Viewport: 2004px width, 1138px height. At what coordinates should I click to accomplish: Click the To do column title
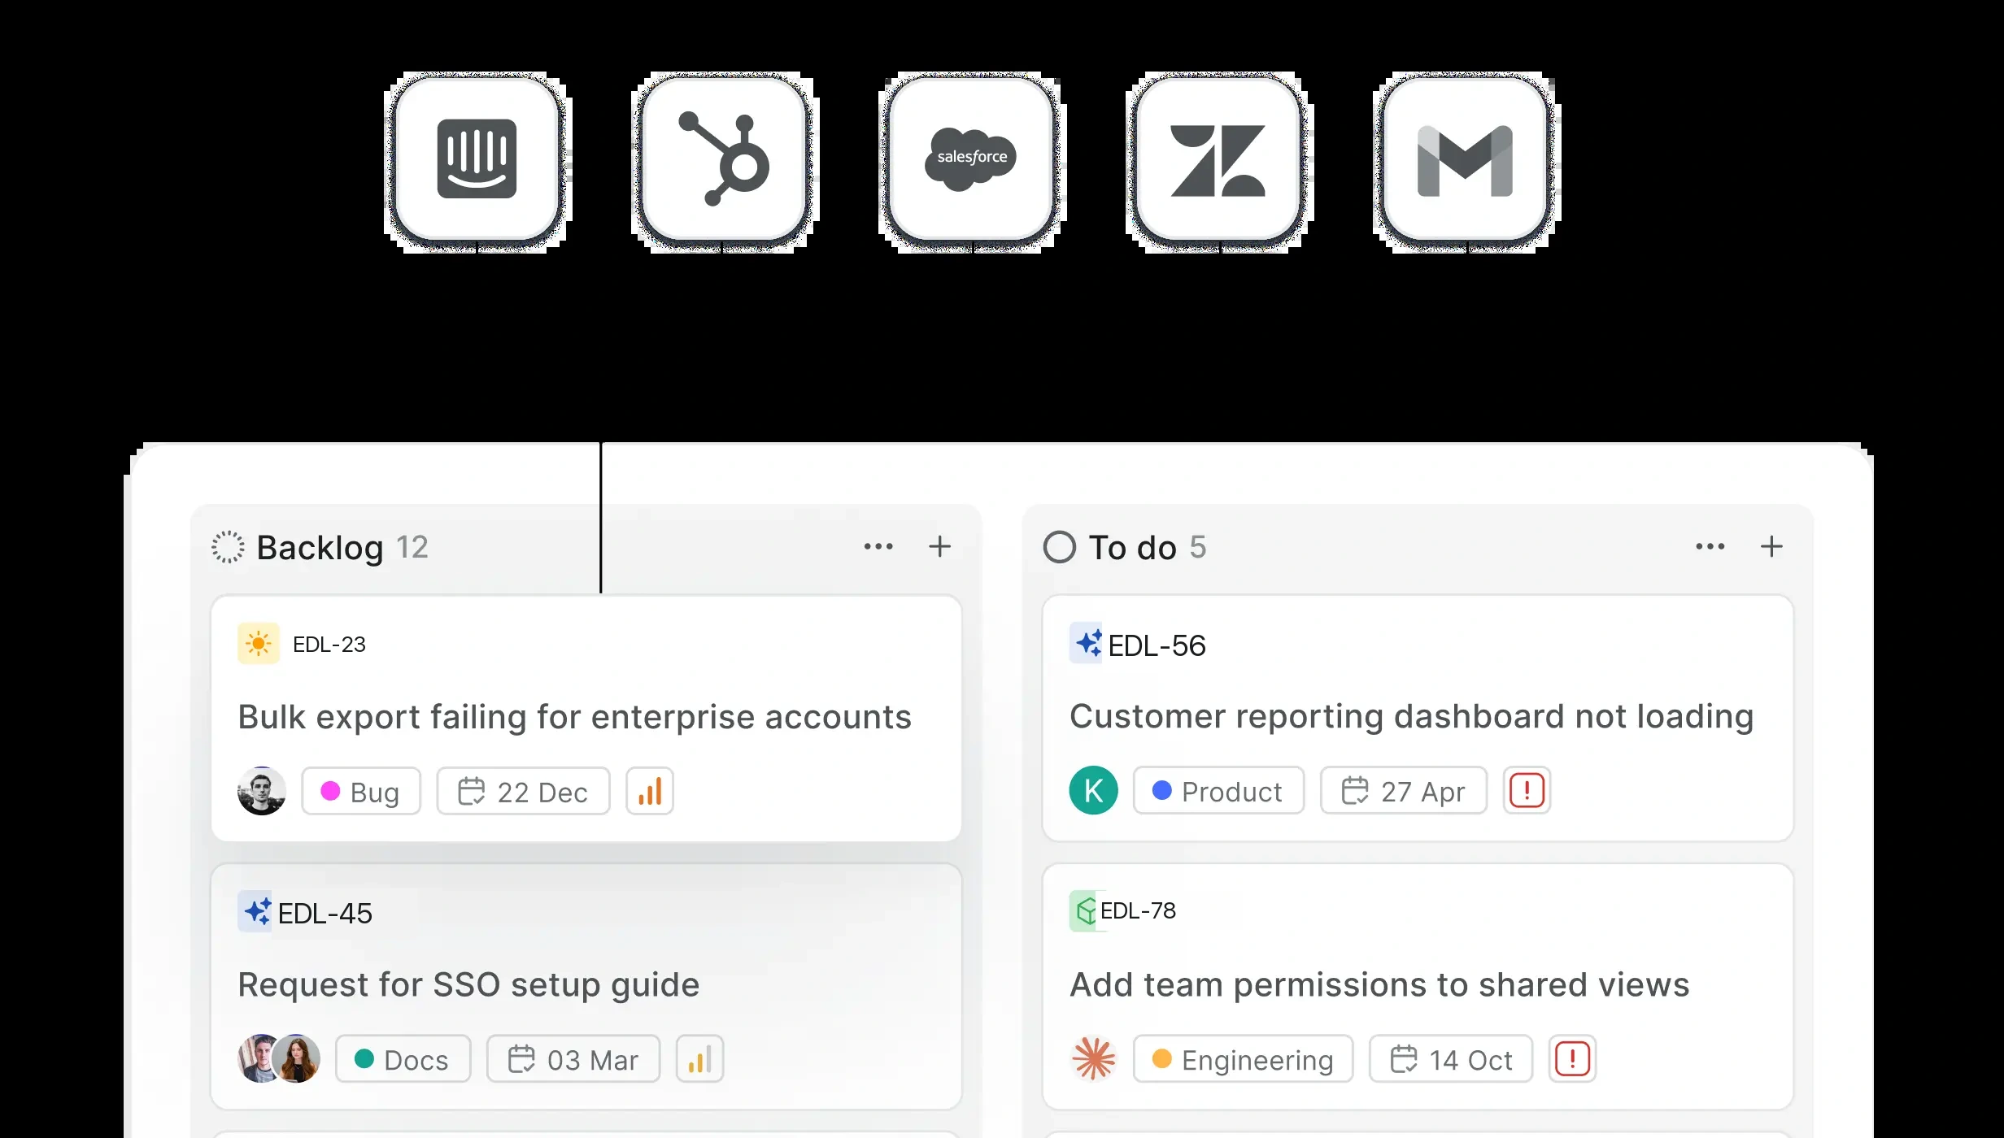(1133, 547)
